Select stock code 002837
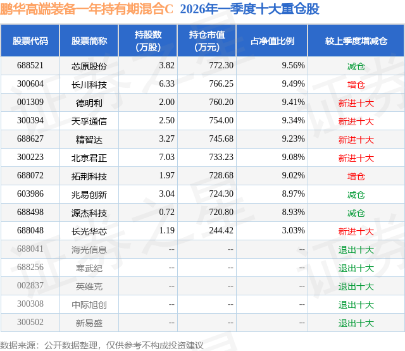 [30, 285]
